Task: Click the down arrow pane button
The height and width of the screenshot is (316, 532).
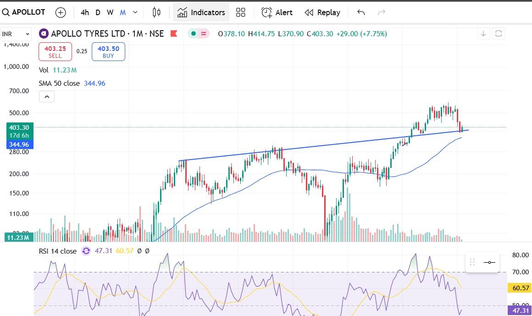Action: tap(483, 33)
